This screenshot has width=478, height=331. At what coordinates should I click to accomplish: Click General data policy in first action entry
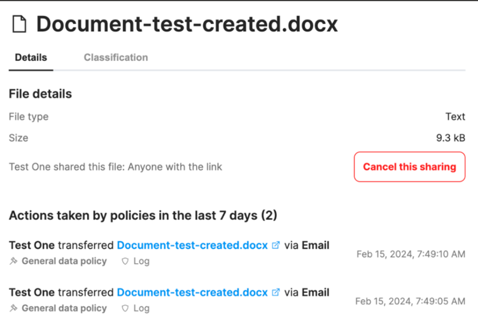coord(64,261)
